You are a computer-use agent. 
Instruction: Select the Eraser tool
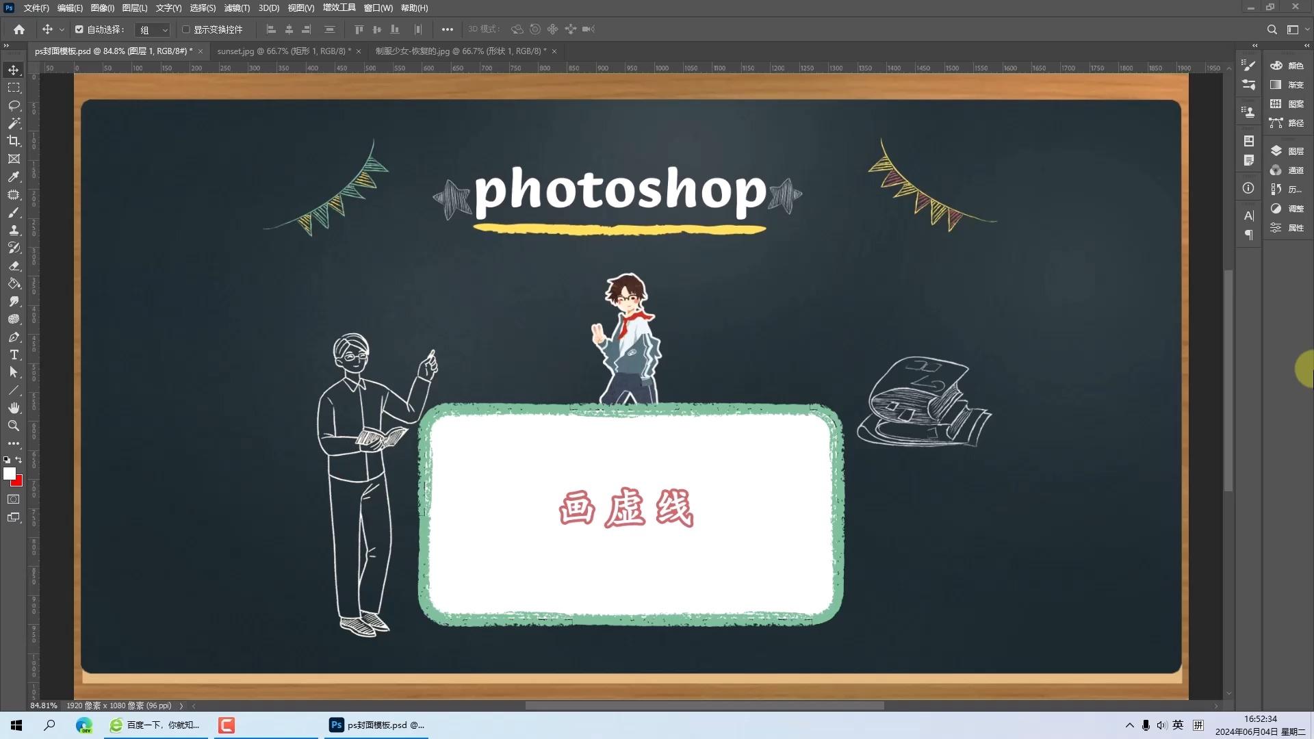pyautogui.click(x=14, y=265)
